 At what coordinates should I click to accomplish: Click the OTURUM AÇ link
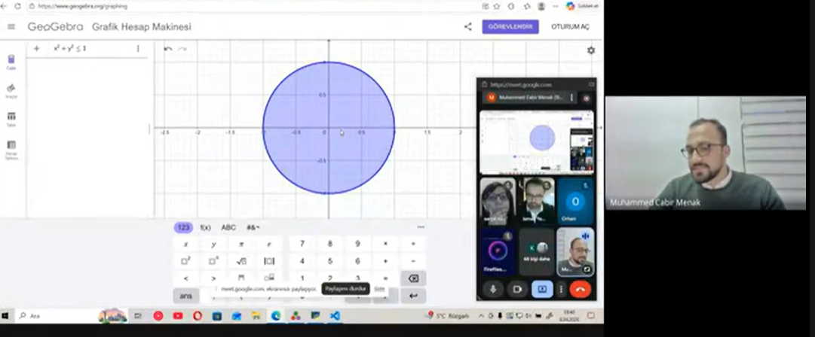point(570,26)
